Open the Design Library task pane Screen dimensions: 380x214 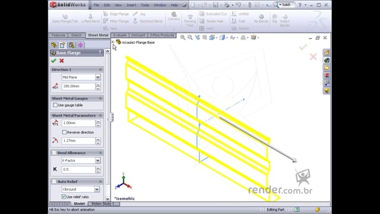click(x=327, y=61)
